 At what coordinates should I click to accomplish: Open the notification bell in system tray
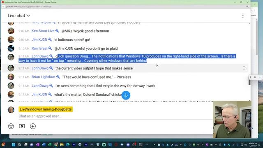[259, 145]
